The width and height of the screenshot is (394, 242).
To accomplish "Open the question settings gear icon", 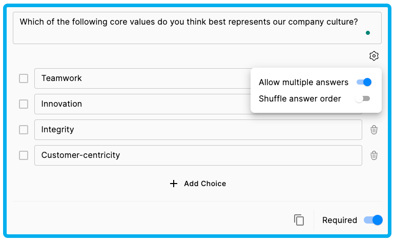I will 374,56.
